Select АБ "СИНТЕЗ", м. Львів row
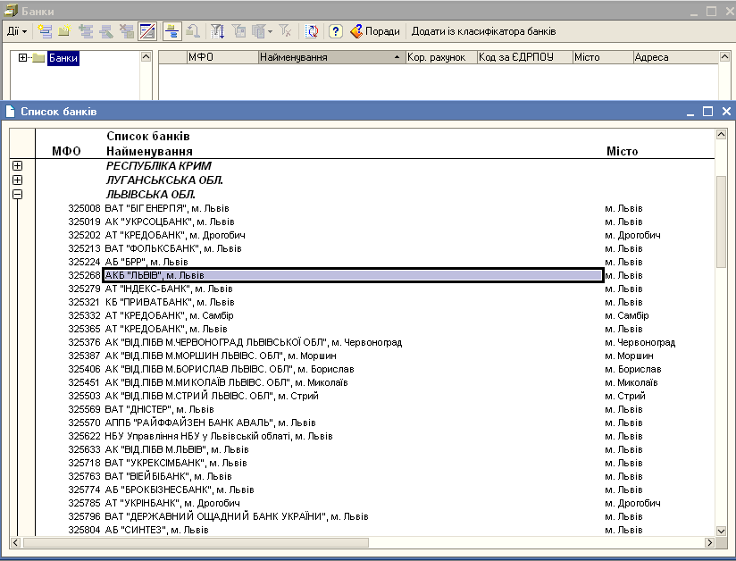Screen dimensions: 736x561 (x=374, y=530)
